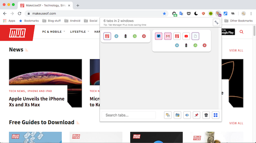The width and height of the screenshot is (256, 143).
Task: Expand the Lifestyle menu
Action: point(80,32)
